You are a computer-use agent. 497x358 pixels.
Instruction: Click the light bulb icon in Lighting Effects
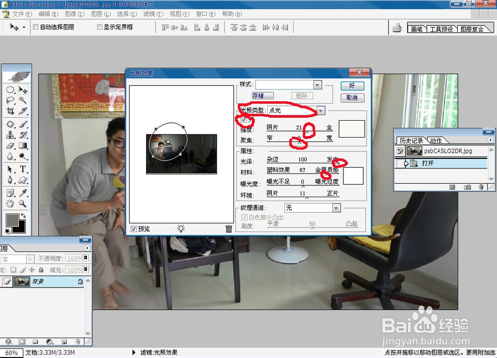click(x=181, y=228)
